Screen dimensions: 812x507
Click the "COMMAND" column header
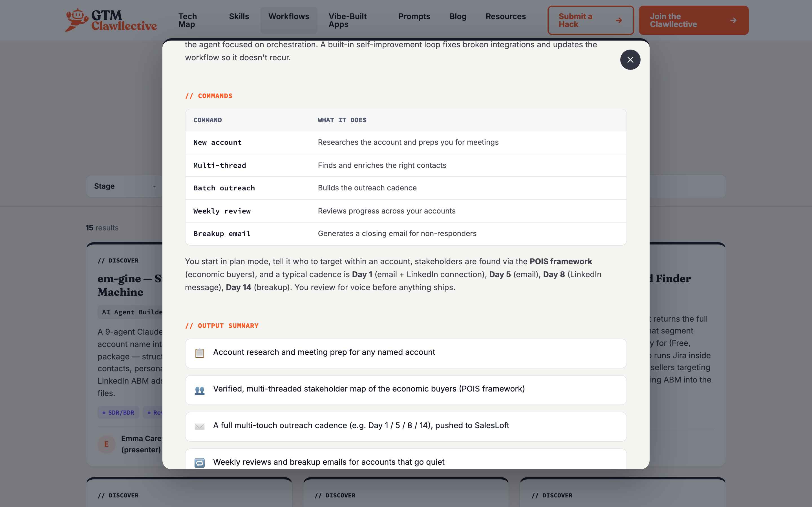coord(208,120)
